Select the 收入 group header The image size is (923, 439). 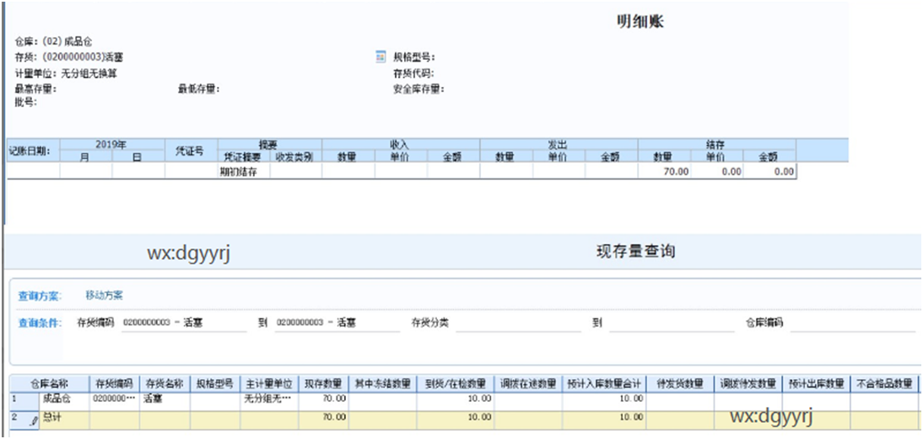click(x=401, y=144)
